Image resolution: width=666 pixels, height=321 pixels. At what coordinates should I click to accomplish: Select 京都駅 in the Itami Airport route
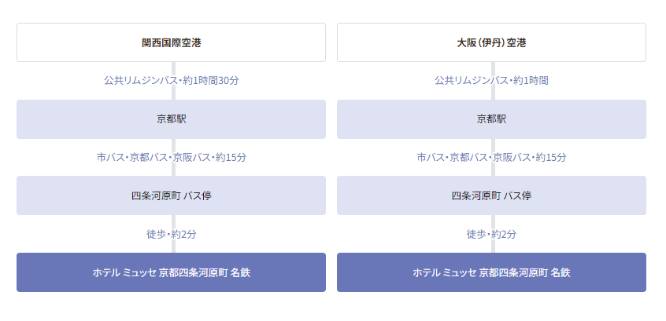click(491, 119)
